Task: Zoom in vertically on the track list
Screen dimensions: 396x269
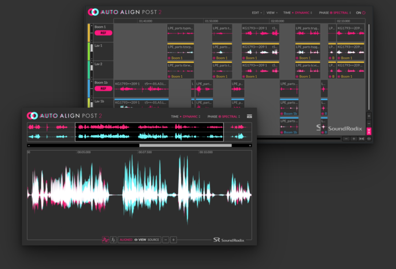Action: (369, 115)
